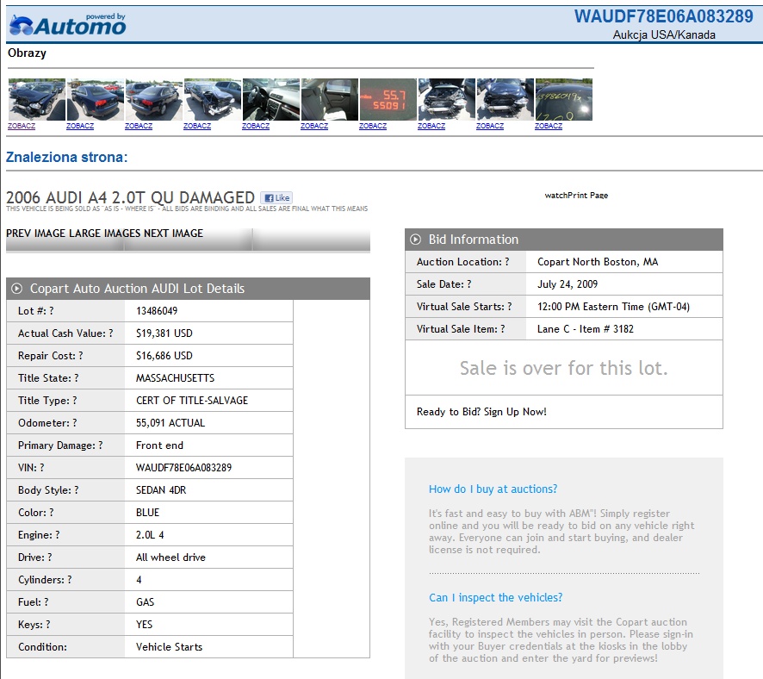Click the question mark after VIN label
This screenshot has height=679, width=763.
42,468
